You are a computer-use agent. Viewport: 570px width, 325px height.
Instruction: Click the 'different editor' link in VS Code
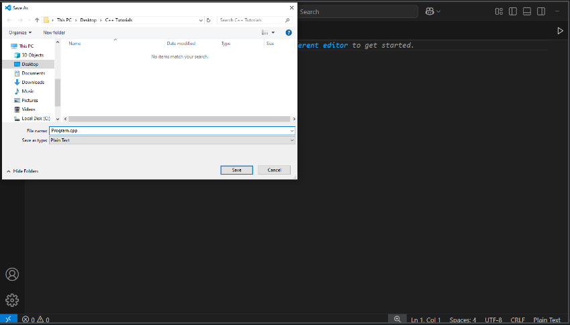pos(322,46)
